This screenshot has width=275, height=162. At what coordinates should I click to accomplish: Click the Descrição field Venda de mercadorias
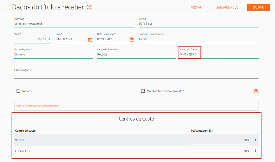tap(74, 24)
